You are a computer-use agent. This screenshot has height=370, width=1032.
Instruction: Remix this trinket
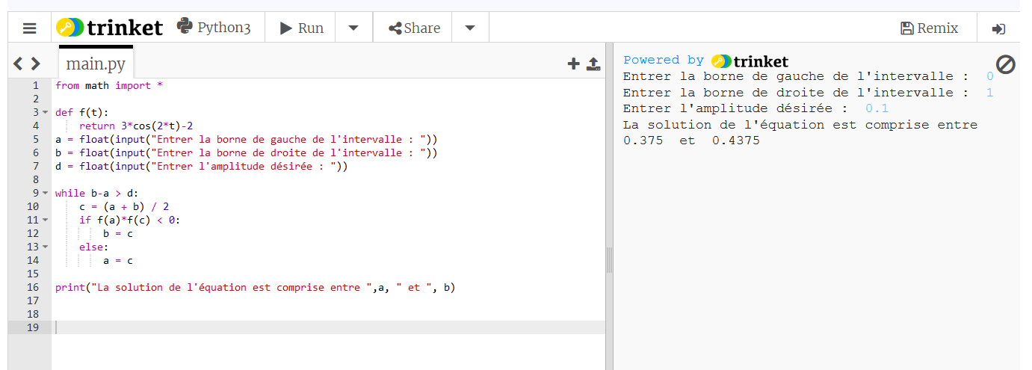(930, 28)
